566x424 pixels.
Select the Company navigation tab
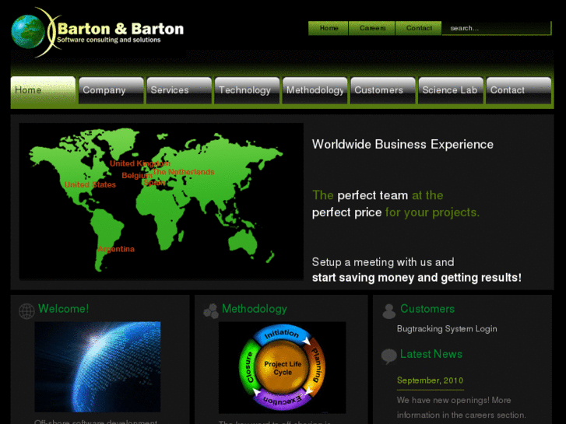(x=111, y=90)
